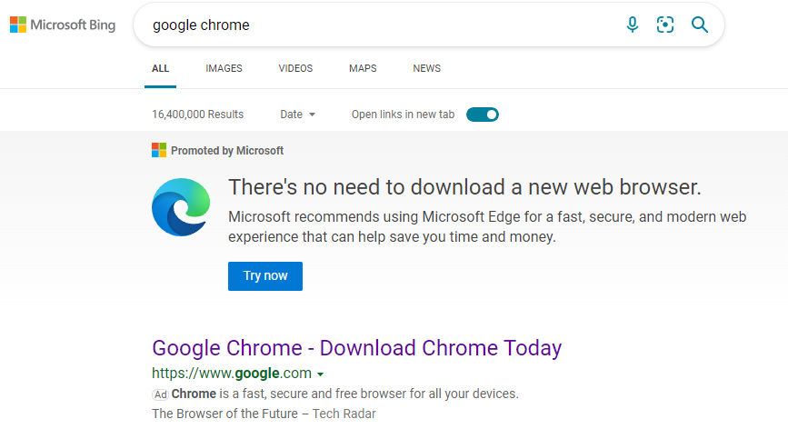Switch to the NEWS tab
This screenshot has height=439, width=788.
[426, 68]
